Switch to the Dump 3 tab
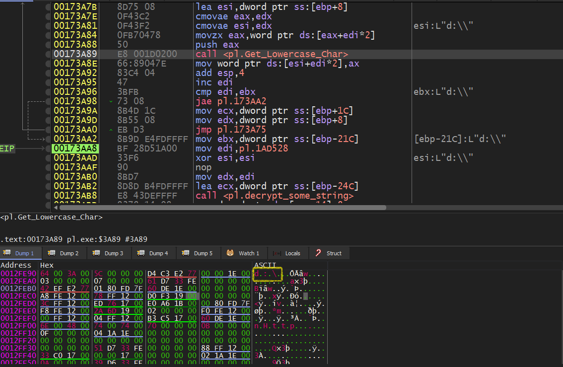Viewport: 563px width, 367px height. click(109, 253)
